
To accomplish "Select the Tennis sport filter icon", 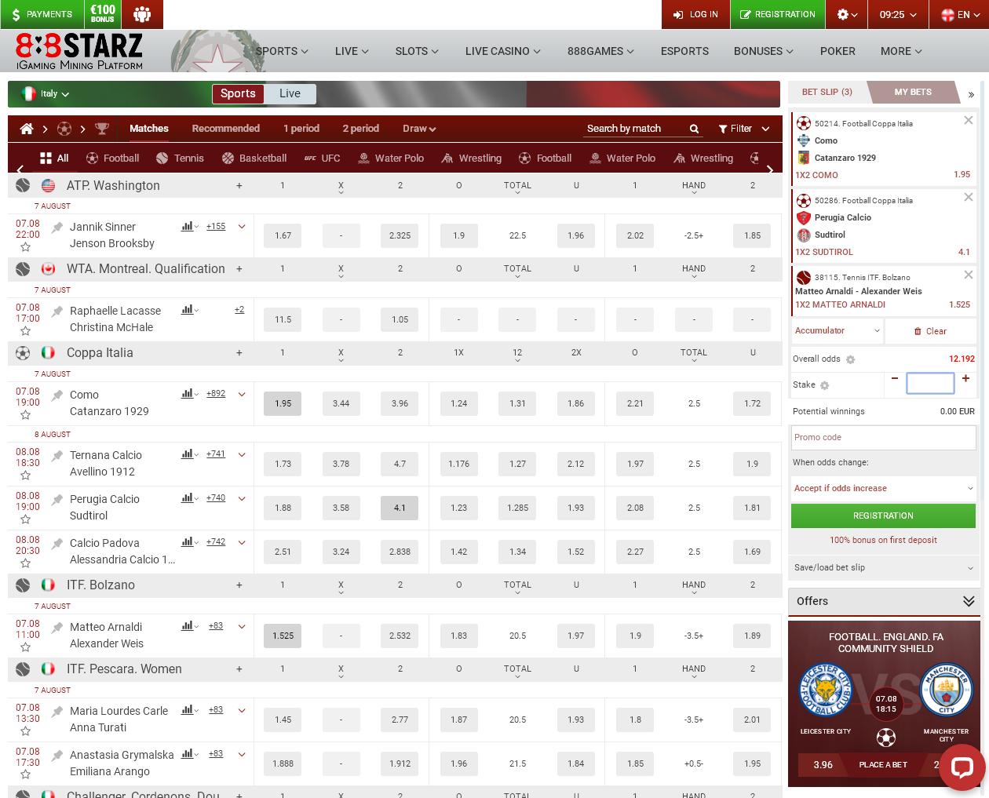I will (162, 158).
